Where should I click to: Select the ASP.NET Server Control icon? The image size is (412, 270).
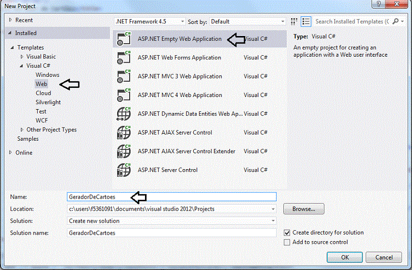pos(124,170)
